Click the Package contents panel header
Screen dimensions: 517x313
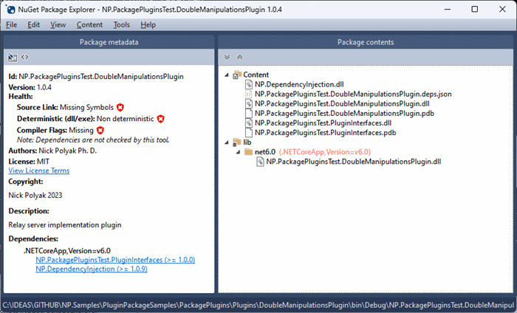[x=366, y=42]
